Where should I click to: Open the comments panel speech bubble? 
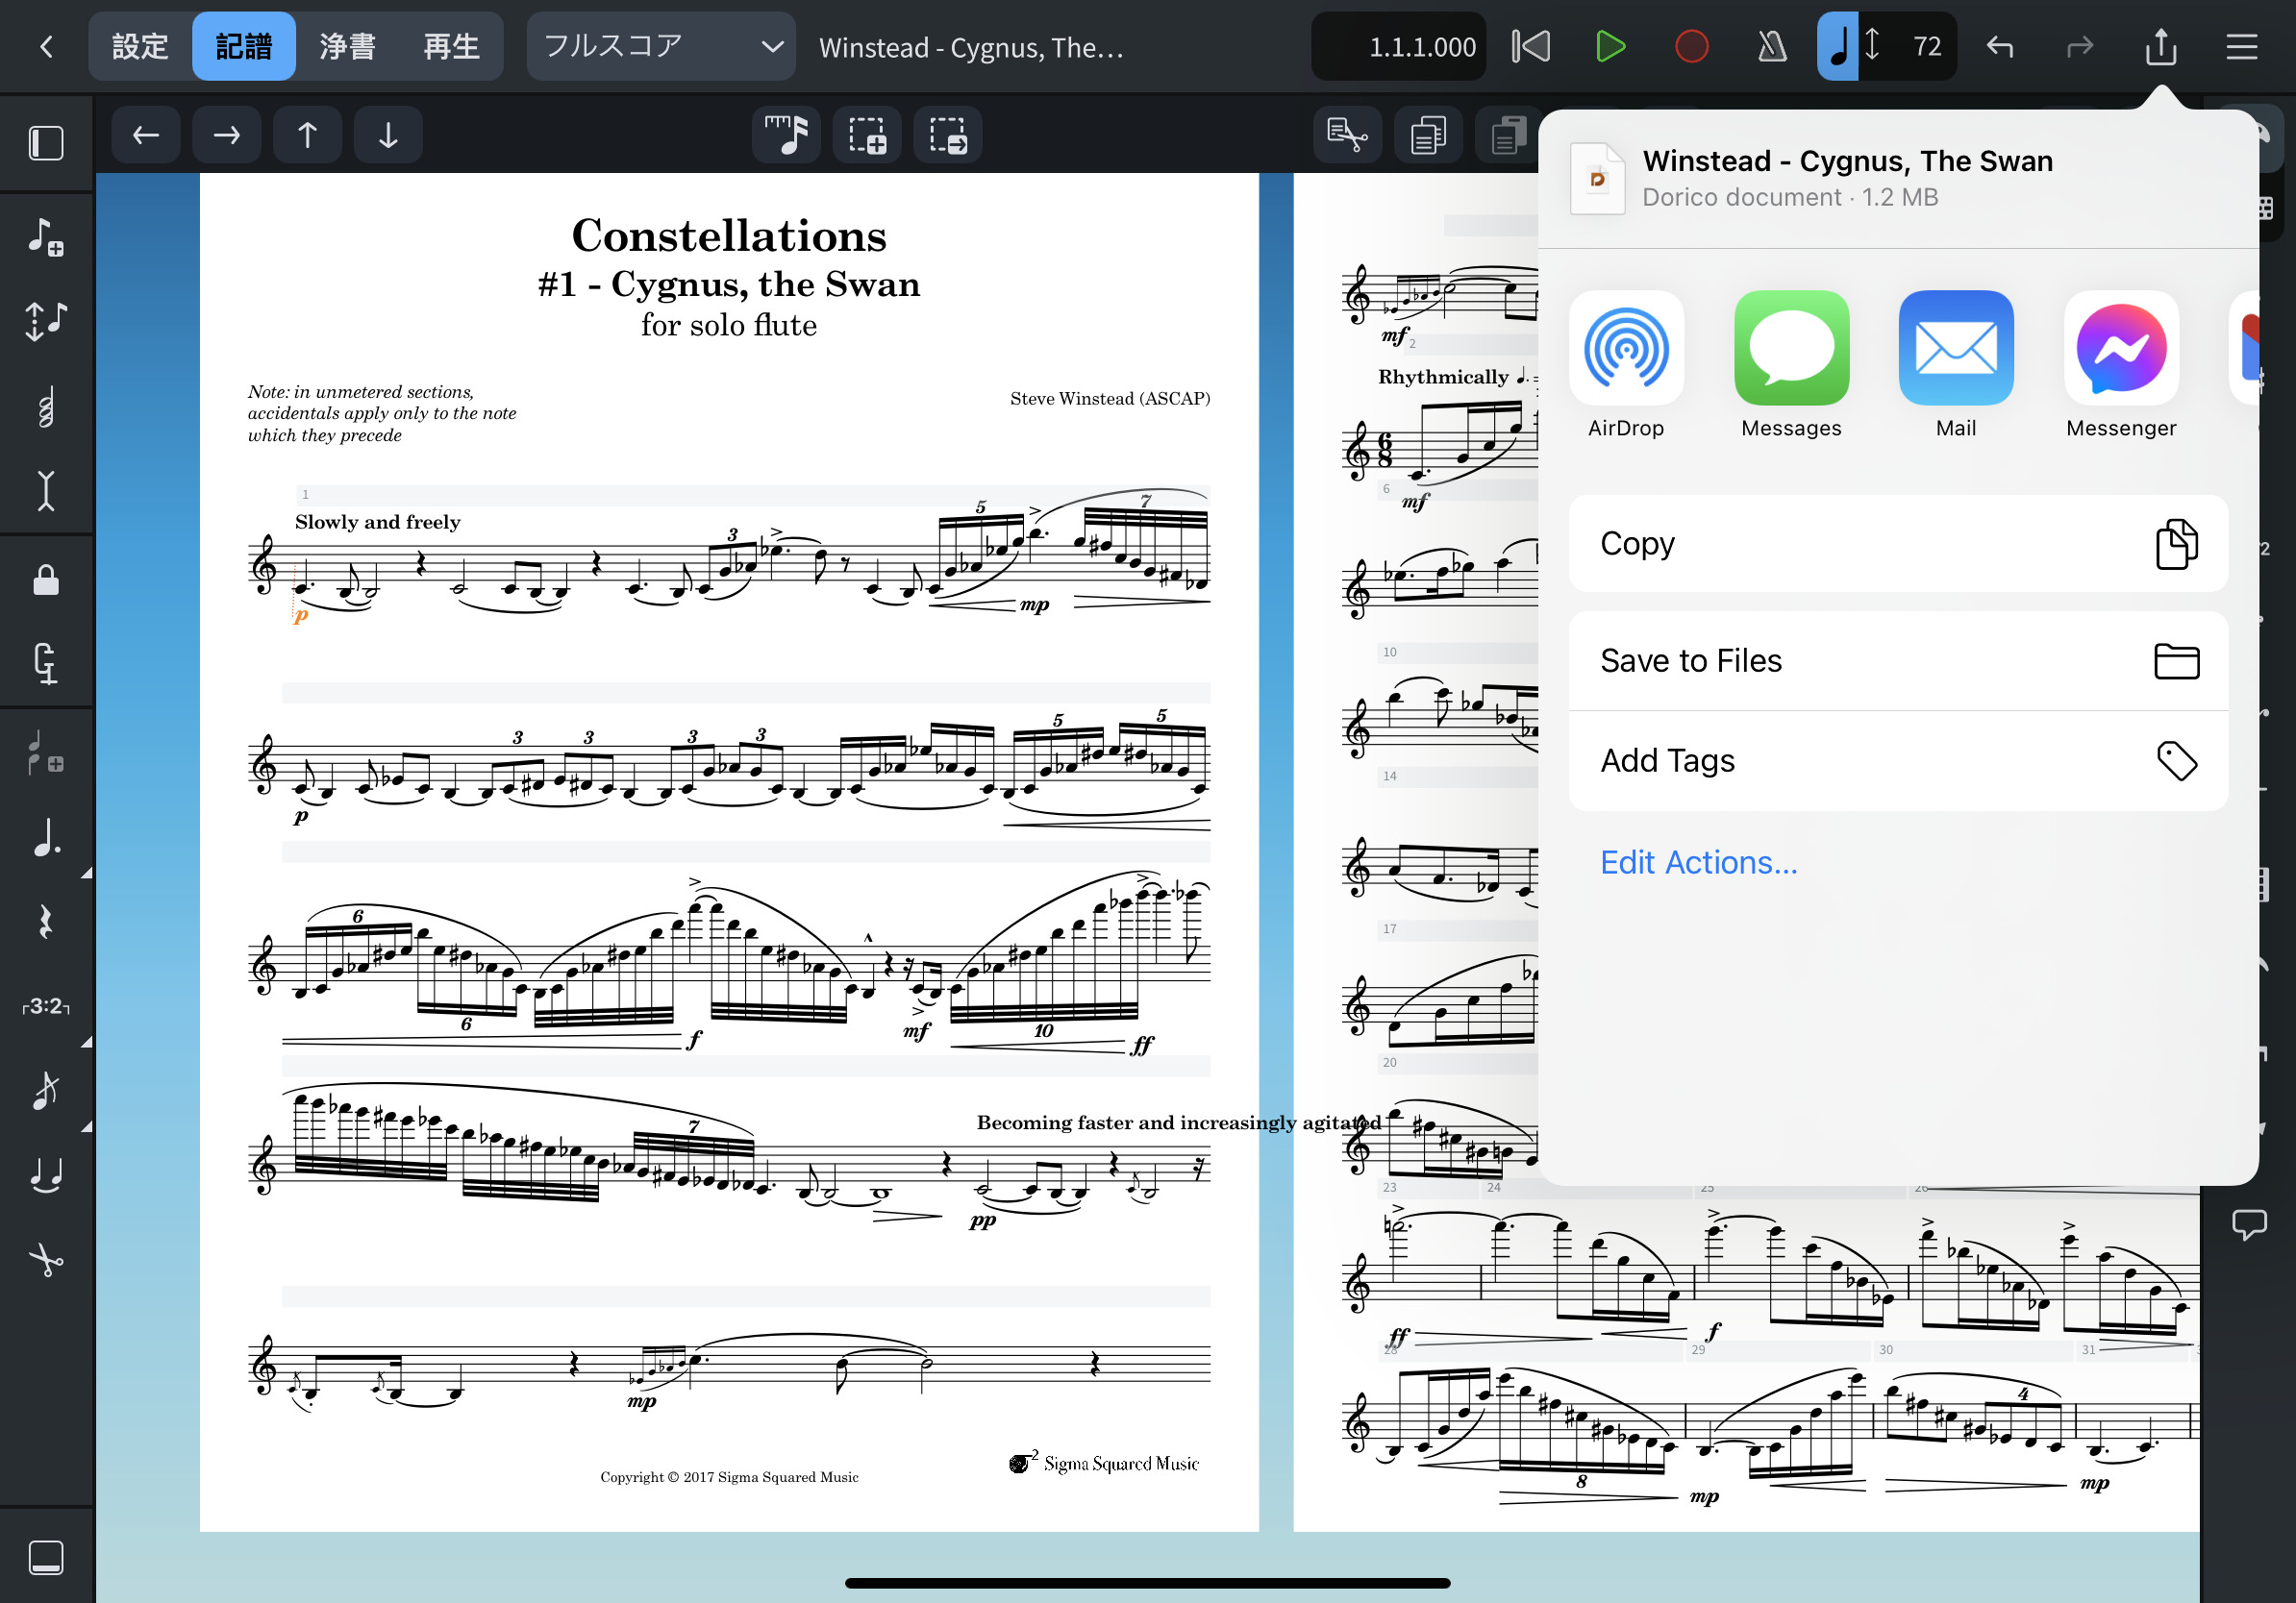point(2249,1223)
